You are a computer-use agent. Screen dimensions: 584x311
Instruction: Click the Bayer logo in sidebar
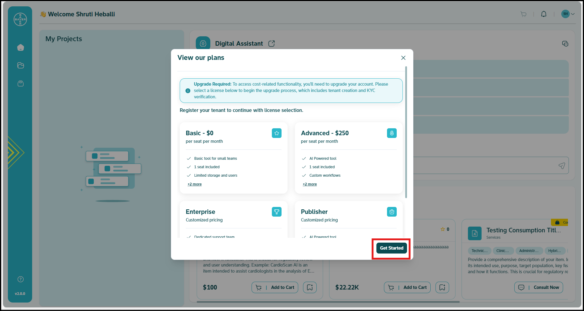tap(20, 19)
